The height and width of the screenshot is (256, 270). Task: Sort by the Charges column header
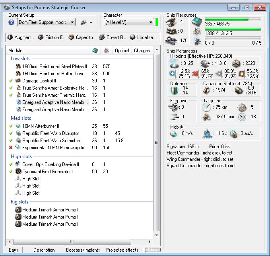[x=142, y=51]
